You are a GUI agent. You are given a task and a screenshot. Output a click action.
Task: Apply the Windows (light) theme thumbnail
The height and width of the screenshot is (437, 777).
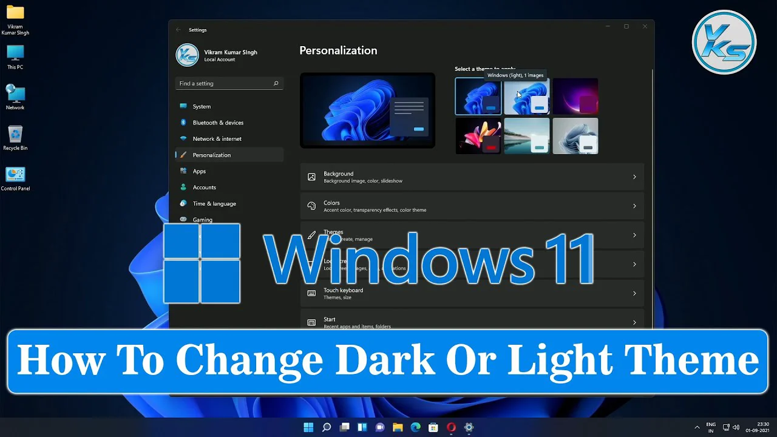click(x=527, y=97)
